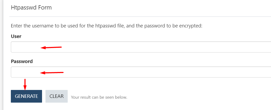Screen dimensions: 271x110
Task: Click the instruction text about htpasswd file
Action: pyautogui.click(x=107, y=26)
